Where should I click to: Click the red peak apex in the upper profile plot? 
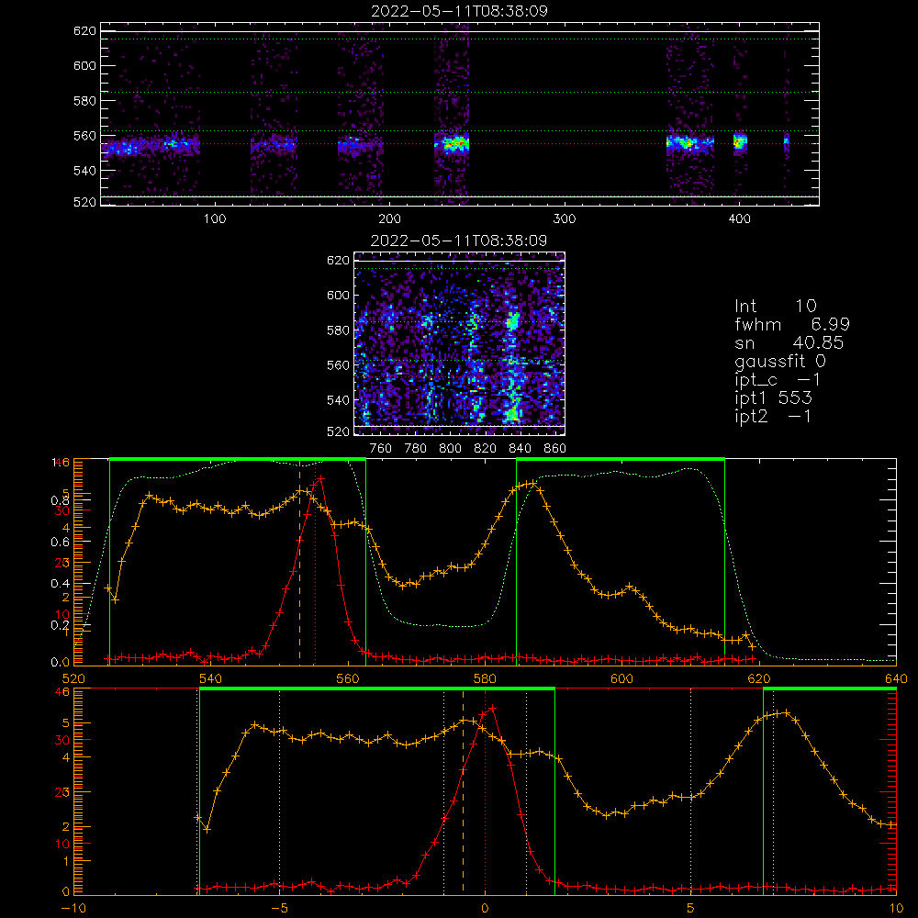point(320,478)
